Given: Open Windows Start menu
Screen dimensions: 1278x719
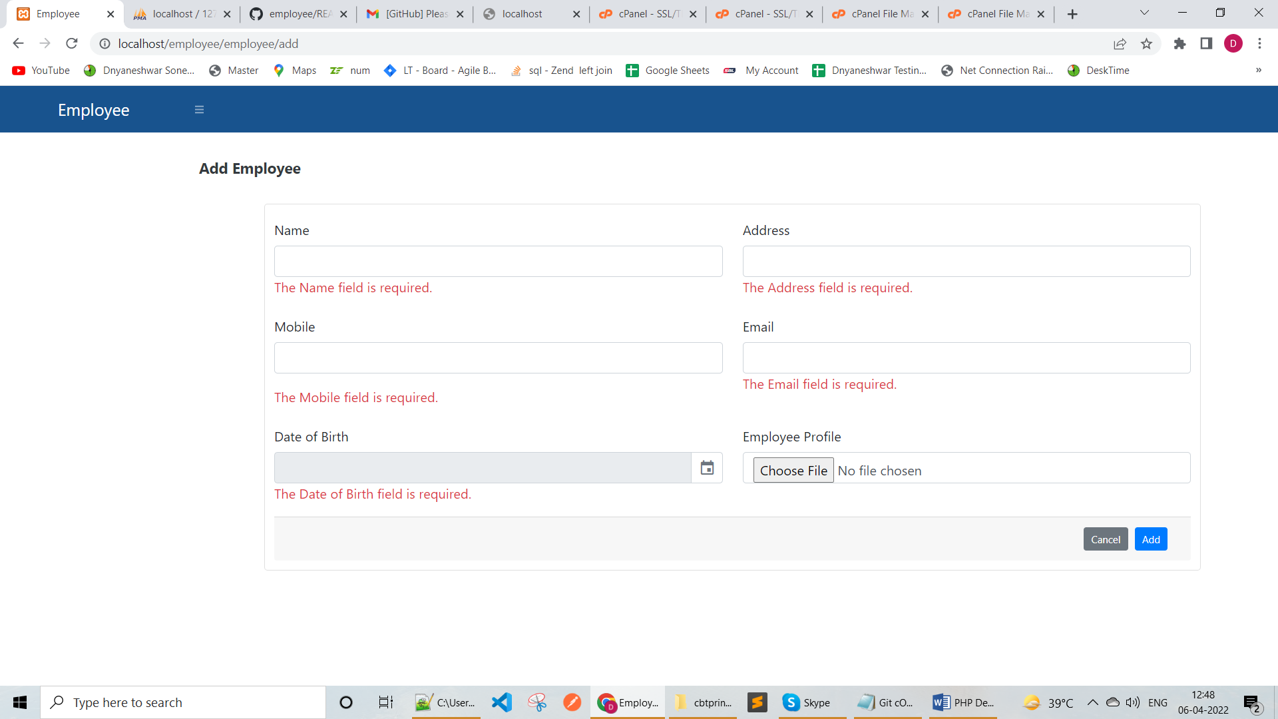Looking at the screenshot, I should pos(20,702).
